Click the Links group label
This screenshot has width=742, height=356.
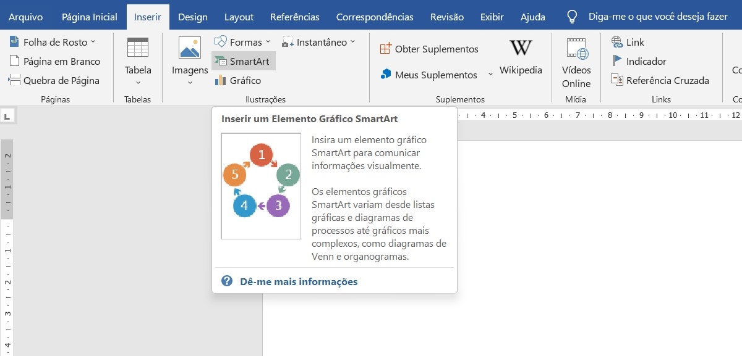point(661,99)
